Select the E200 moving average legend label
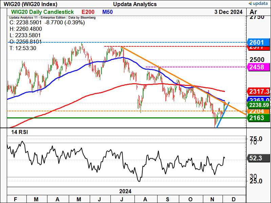This screenshot has height=203, width=271. click(88, 12)
